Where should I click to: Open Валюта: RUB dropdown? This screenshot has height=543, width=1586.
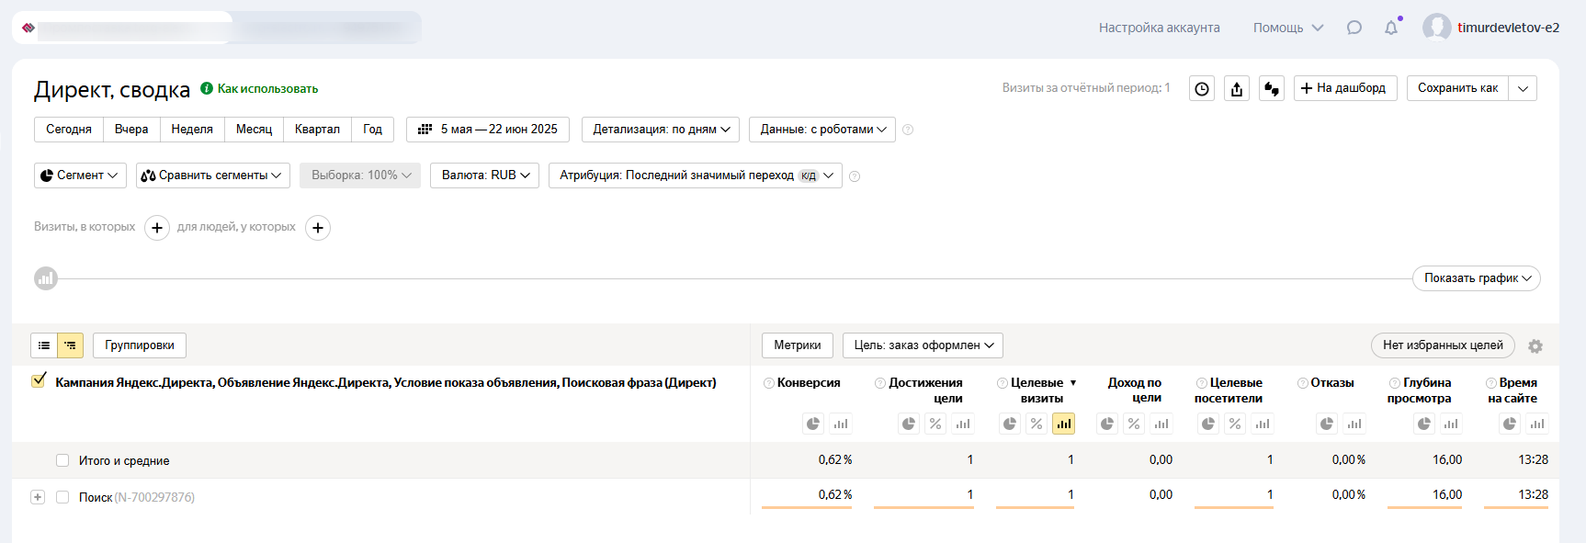coord(485,175)
